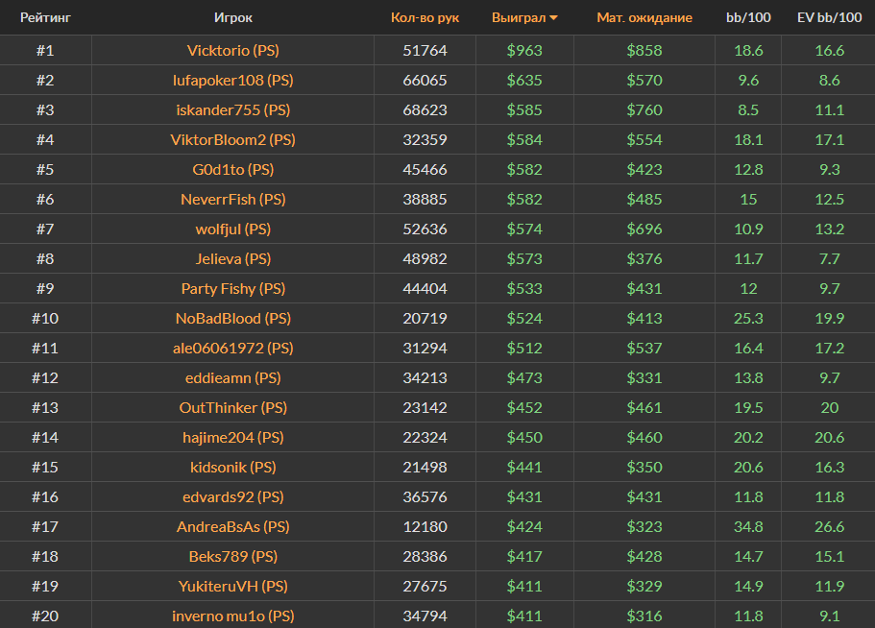
Task: Open YukiteruVH (PS) player link
Action: pyautogui.click(x=233, y=586)
